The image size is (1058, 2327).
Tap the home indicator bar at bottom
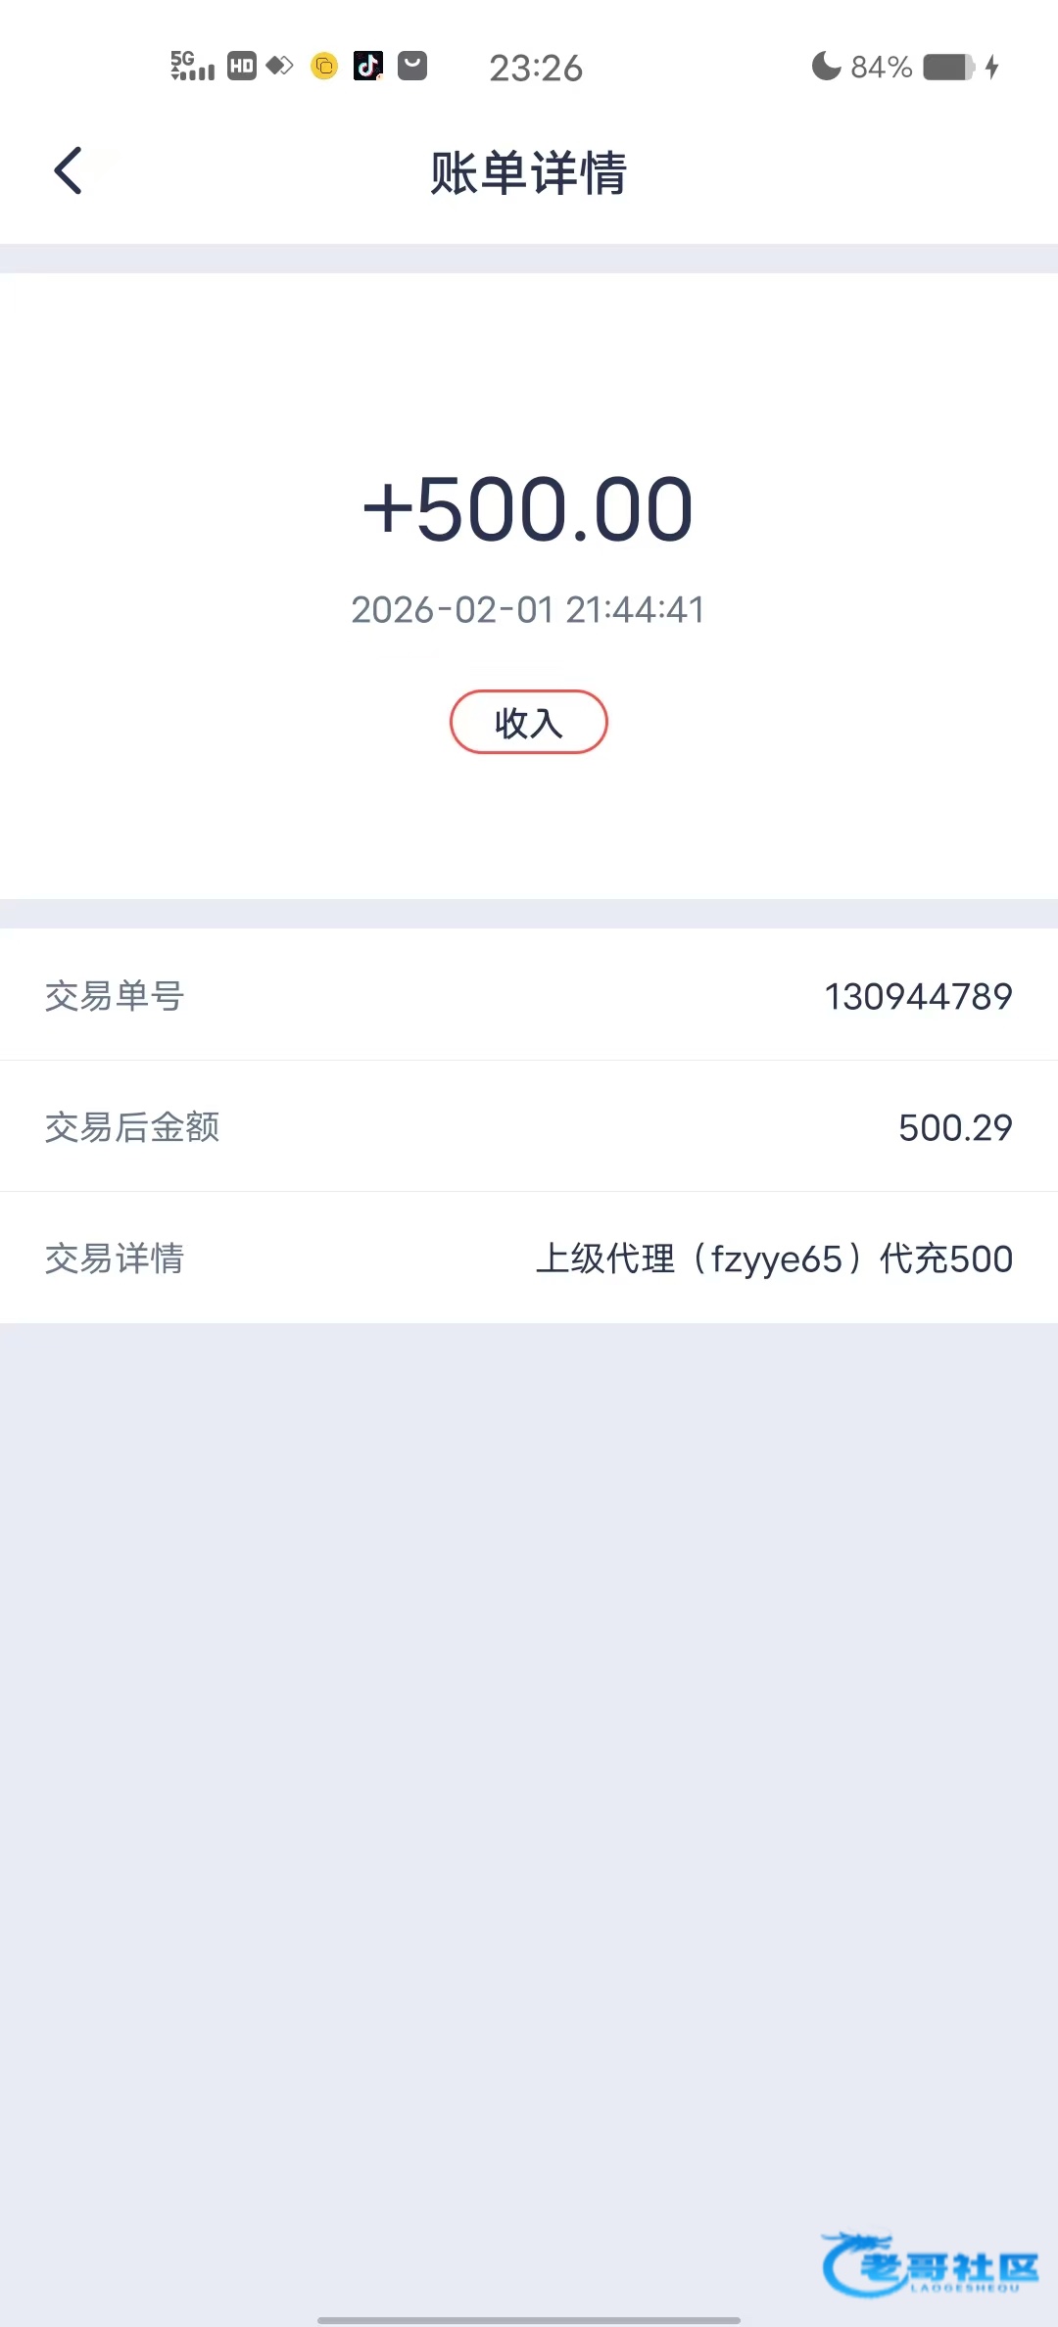click(529, 2320)
